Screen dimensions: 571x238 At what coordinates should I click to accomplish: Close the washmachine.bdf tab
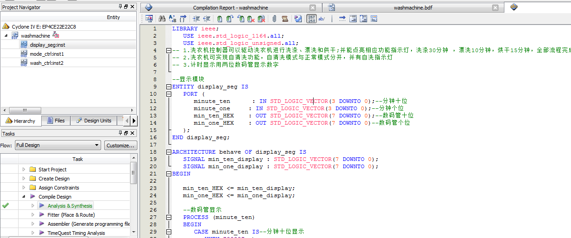click(495, 8)
